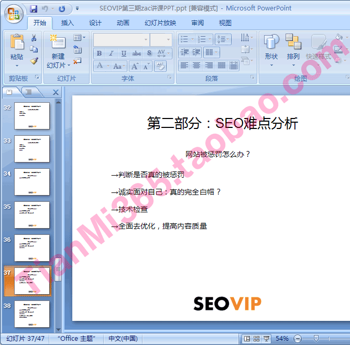Align text right
The width and height of the screenshot is (350, 345).
point(209,66)
